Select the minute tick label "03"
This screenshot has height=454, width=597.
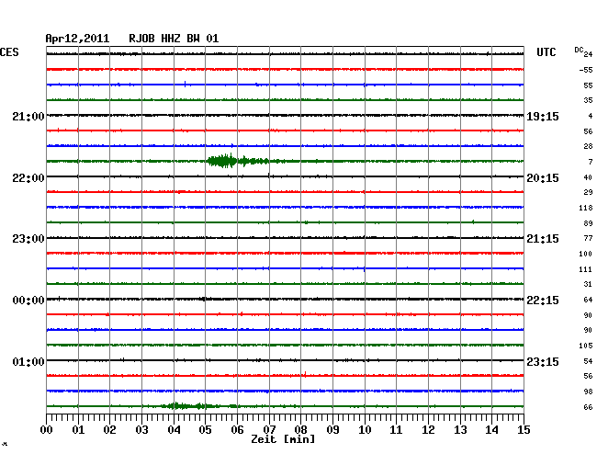[x=141, y=429]
